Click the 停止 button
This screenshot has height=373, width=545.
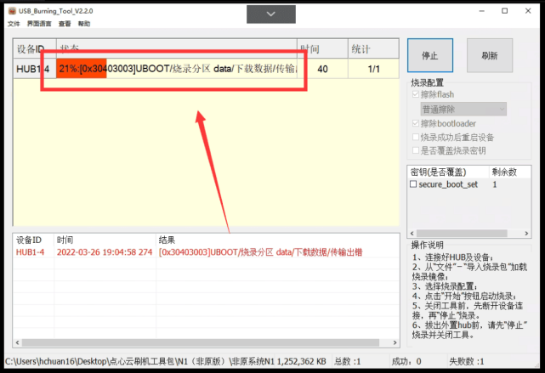point(430,55)
